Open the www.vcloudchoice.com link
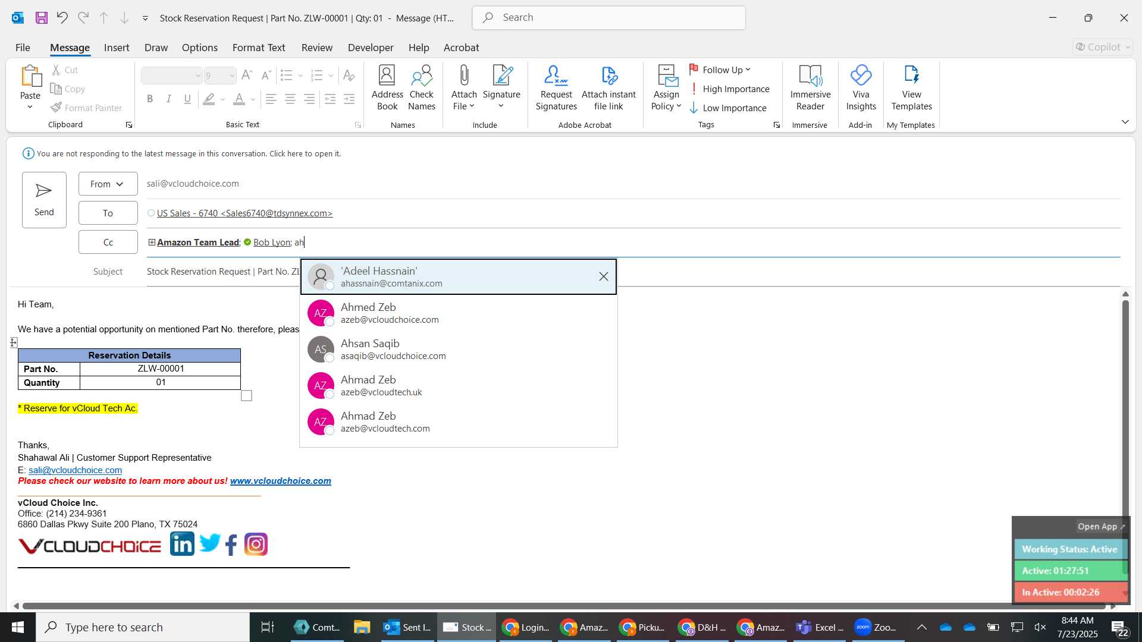The height and width of the screenshot is (642, 1142). click(x=281, y=481)
